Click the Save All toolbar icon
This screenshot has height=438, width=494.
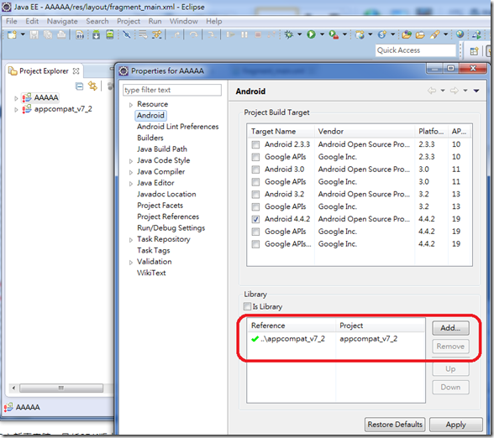pos(48,34)
